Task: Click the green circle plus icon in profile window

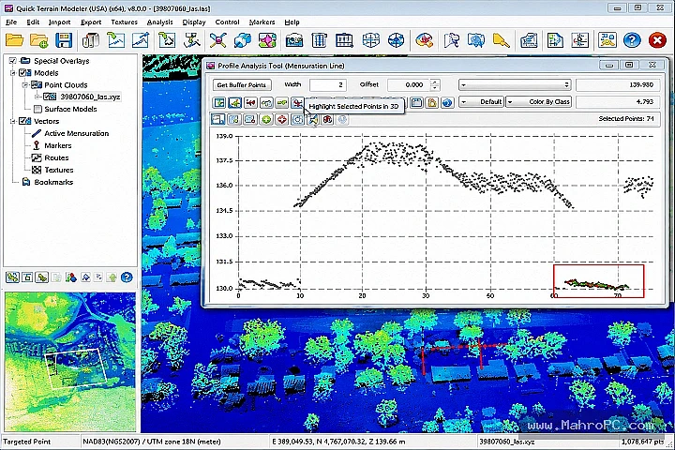Action: tap(266, 119)
